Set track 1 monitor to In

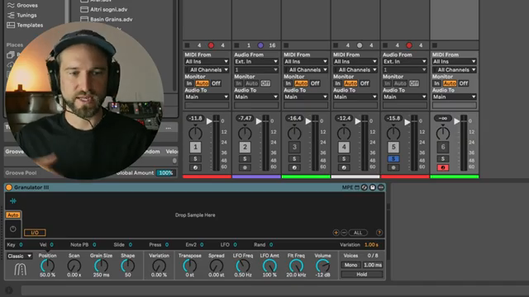[189, 83]
